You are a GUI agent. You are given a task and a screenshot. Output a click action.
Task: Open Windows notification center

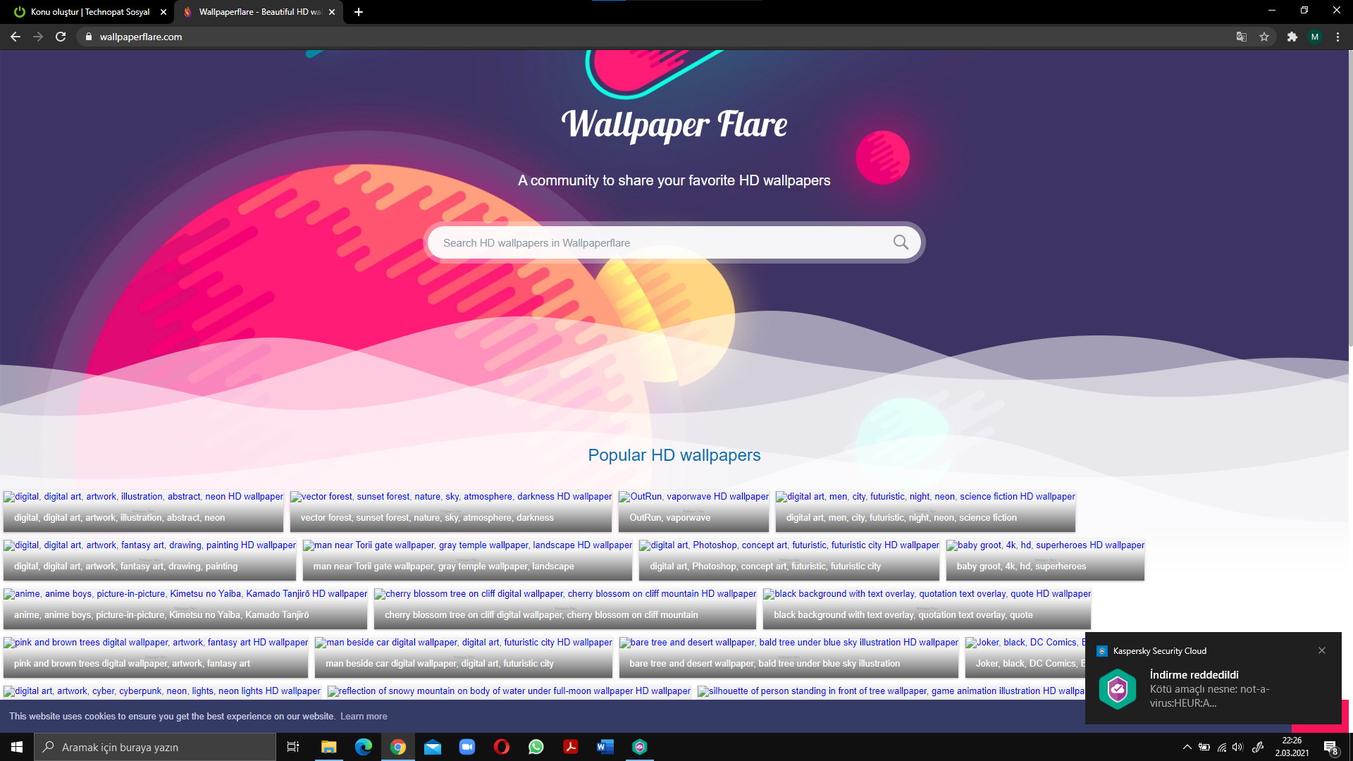(1330, 747)
